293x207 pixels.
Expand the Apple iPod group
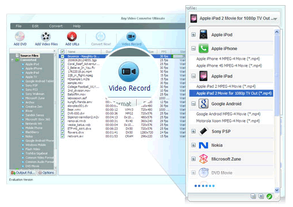[193, 35]
